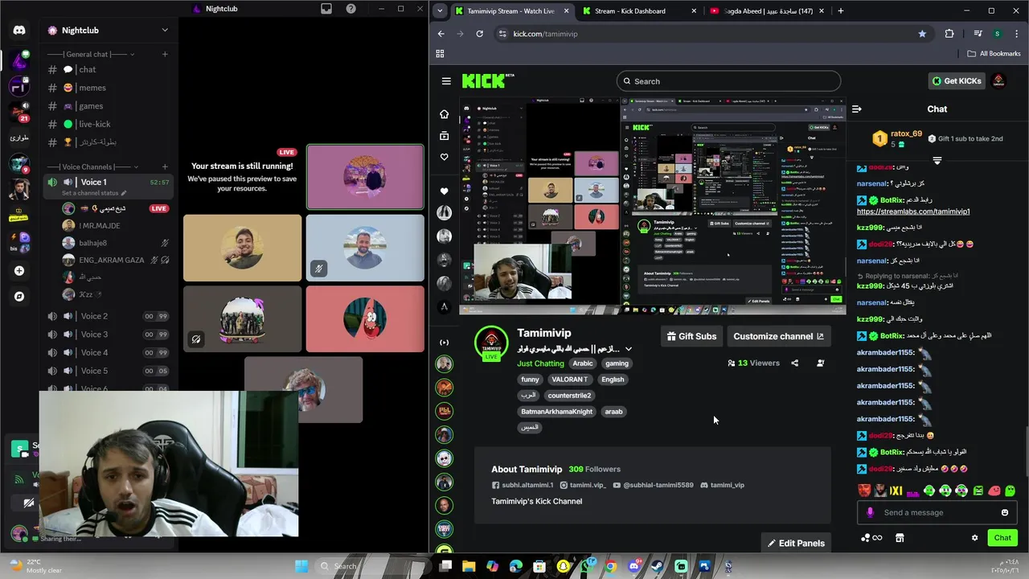Expand Tamimivip stream title chevron
This screenshot has width=1029, height=579.
pos(629,349)
